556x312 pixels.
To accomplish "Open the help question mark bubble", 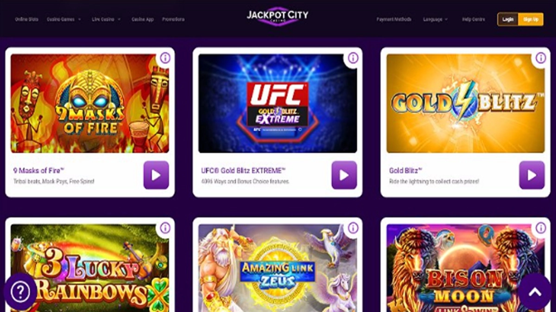I will pos(20,291).
